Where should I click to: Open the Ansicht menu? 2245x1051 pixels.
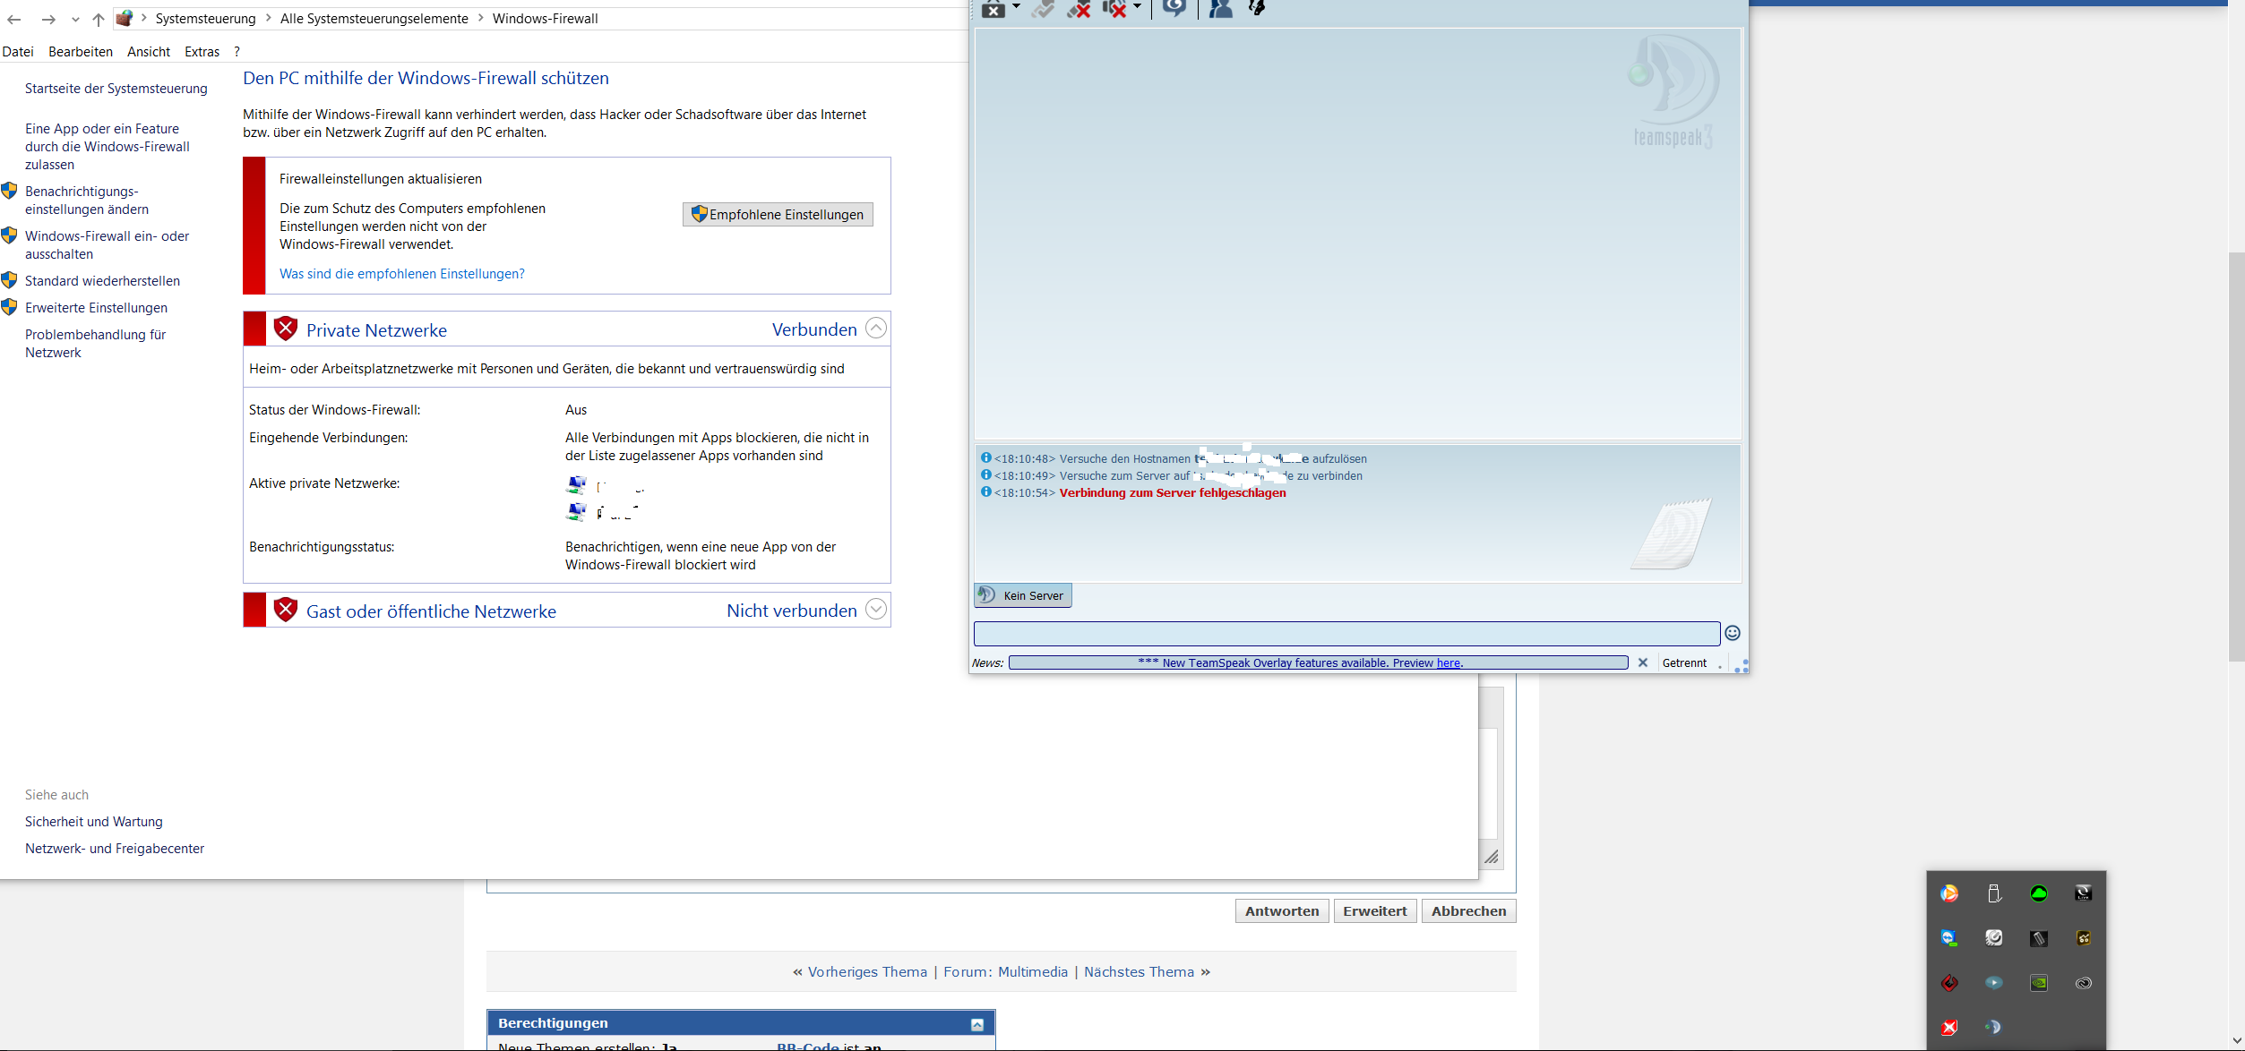tap(149, 52)
